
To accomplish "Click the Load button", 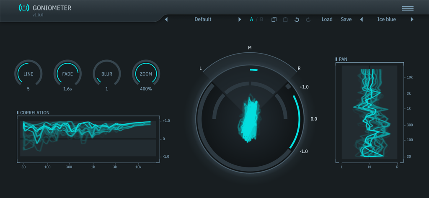I will (x=327, y=20).
